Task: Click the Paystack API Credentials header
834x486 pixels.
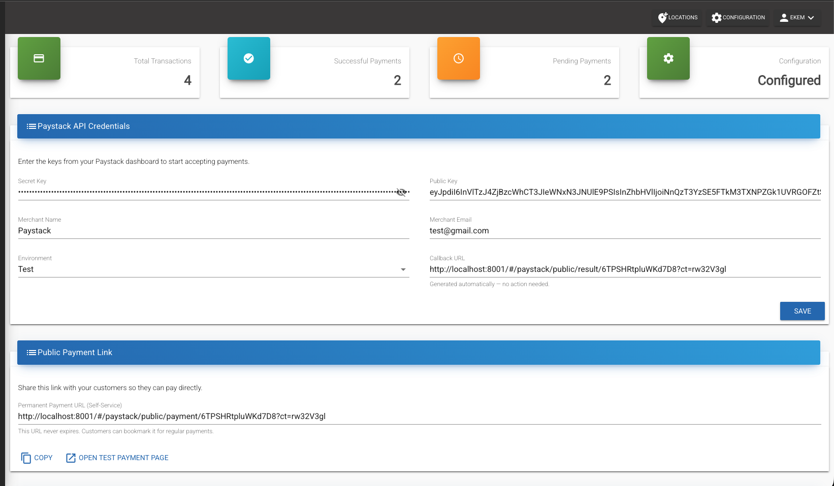Action: (419, 126)
